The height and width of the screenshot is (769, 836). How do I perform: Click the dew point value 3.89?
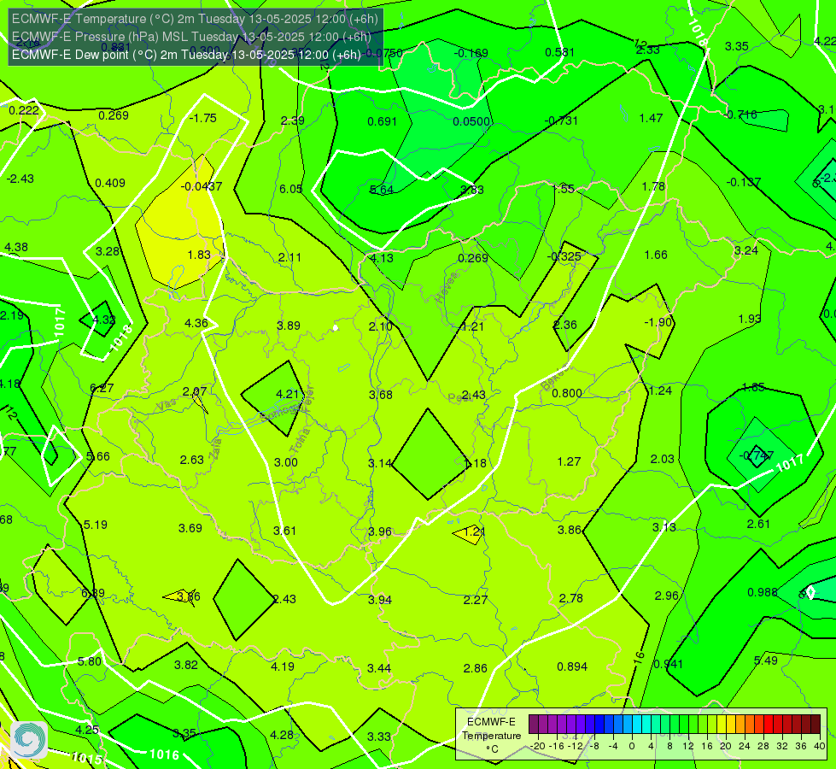[289, 326]
